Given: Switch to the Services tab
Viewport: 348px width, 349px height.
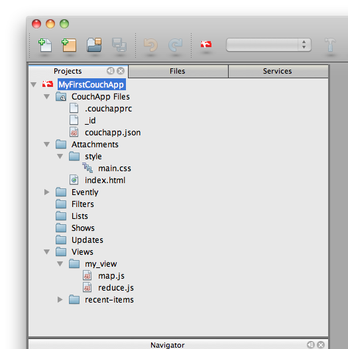Looking at the screenshot, I should point(278,71).
